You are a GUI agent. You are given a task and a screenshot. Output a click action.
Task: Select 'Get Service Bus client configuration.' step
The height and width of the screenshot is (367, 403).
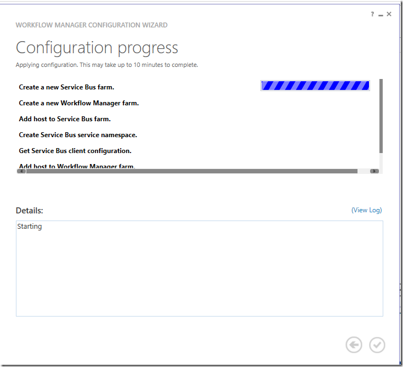point(75,151)
